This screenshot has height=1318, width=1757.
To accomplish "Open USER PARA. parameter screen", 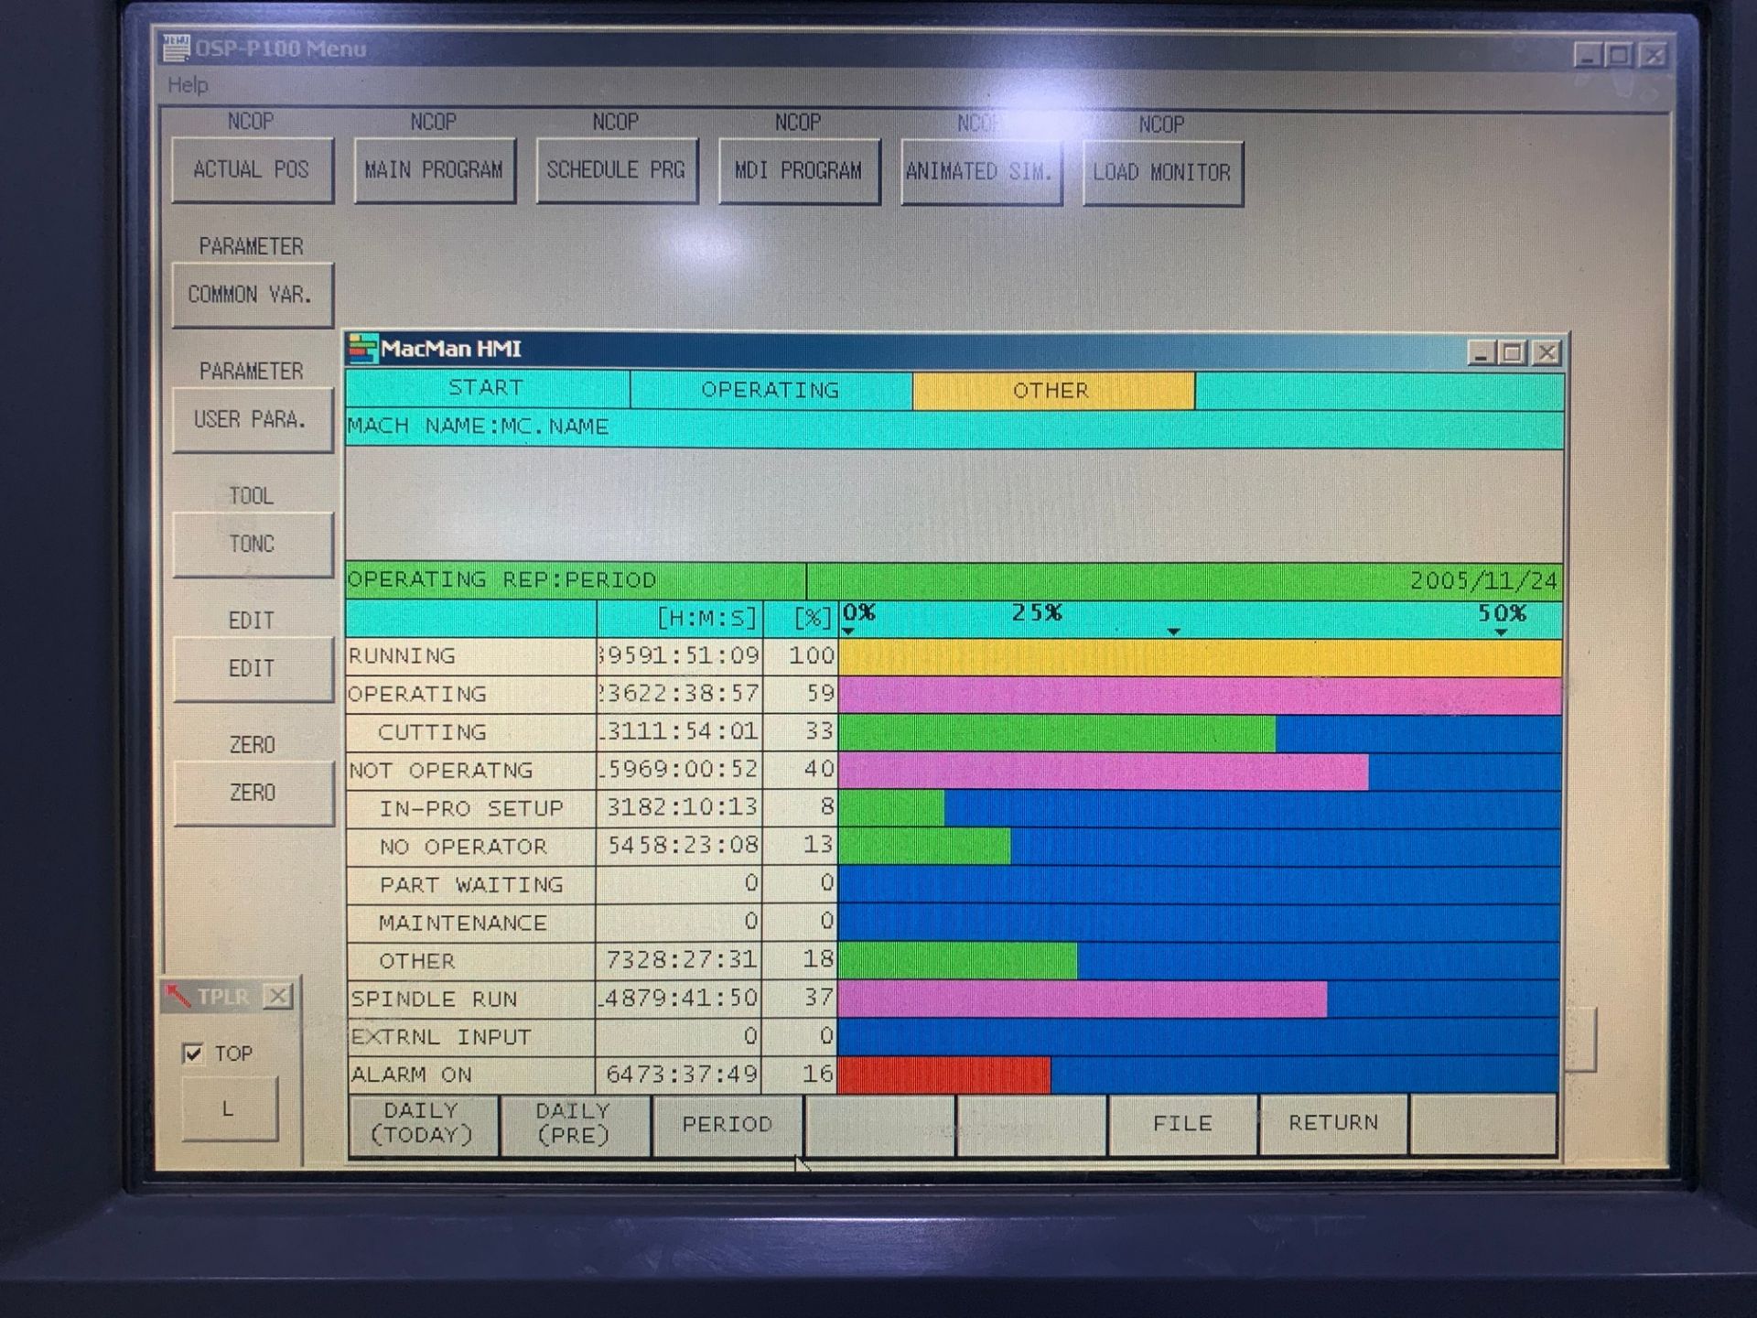I will [x=252, y=420].
